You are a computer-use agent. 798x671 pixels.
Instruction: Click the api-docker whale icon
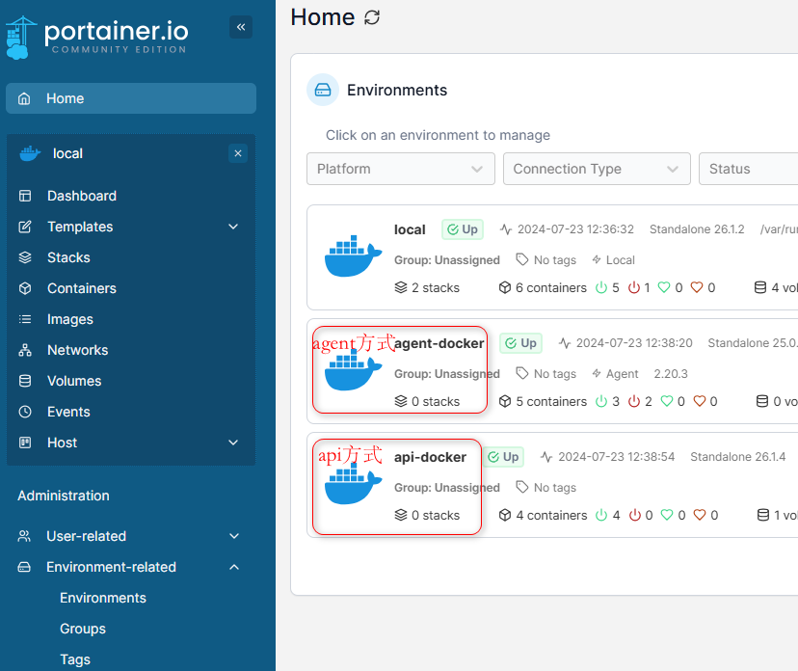pos(353,485)
